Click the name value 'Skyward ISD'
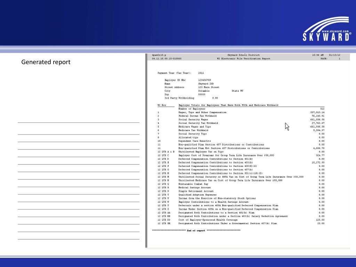The width and height of the screenshot is (356, 267). tap(206, 84)
